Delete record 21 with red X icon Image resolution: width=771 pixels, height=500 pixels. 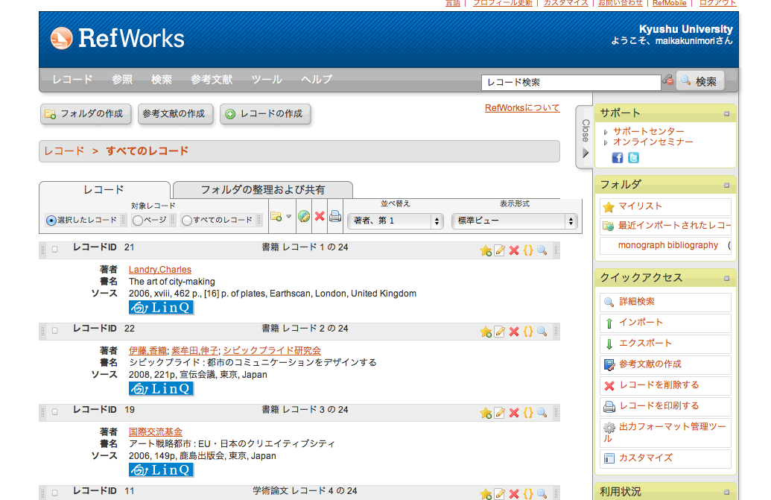514,250
